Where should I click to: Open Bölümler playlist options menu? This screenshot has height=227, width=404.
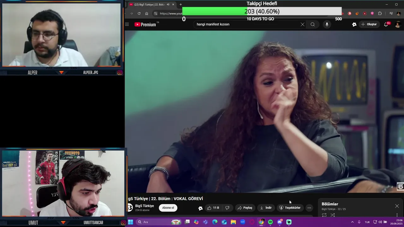(x=397, y=215)
